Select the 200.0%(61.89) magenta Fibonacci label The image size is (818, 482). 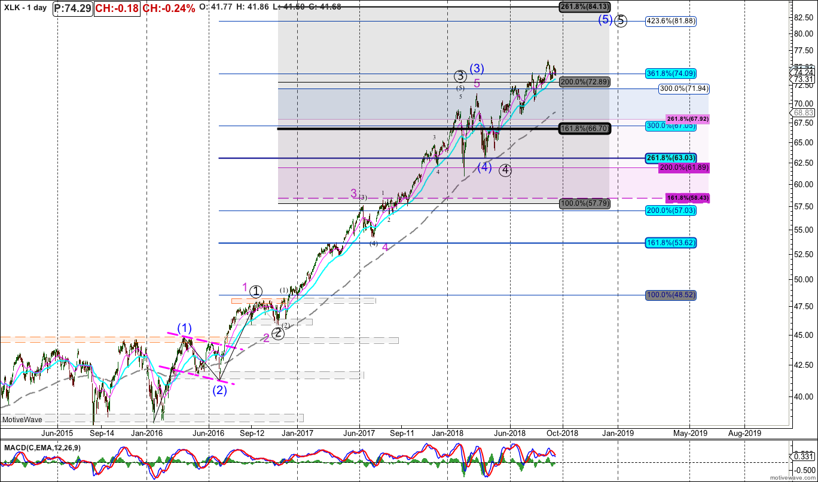click(x=684, y=167)
